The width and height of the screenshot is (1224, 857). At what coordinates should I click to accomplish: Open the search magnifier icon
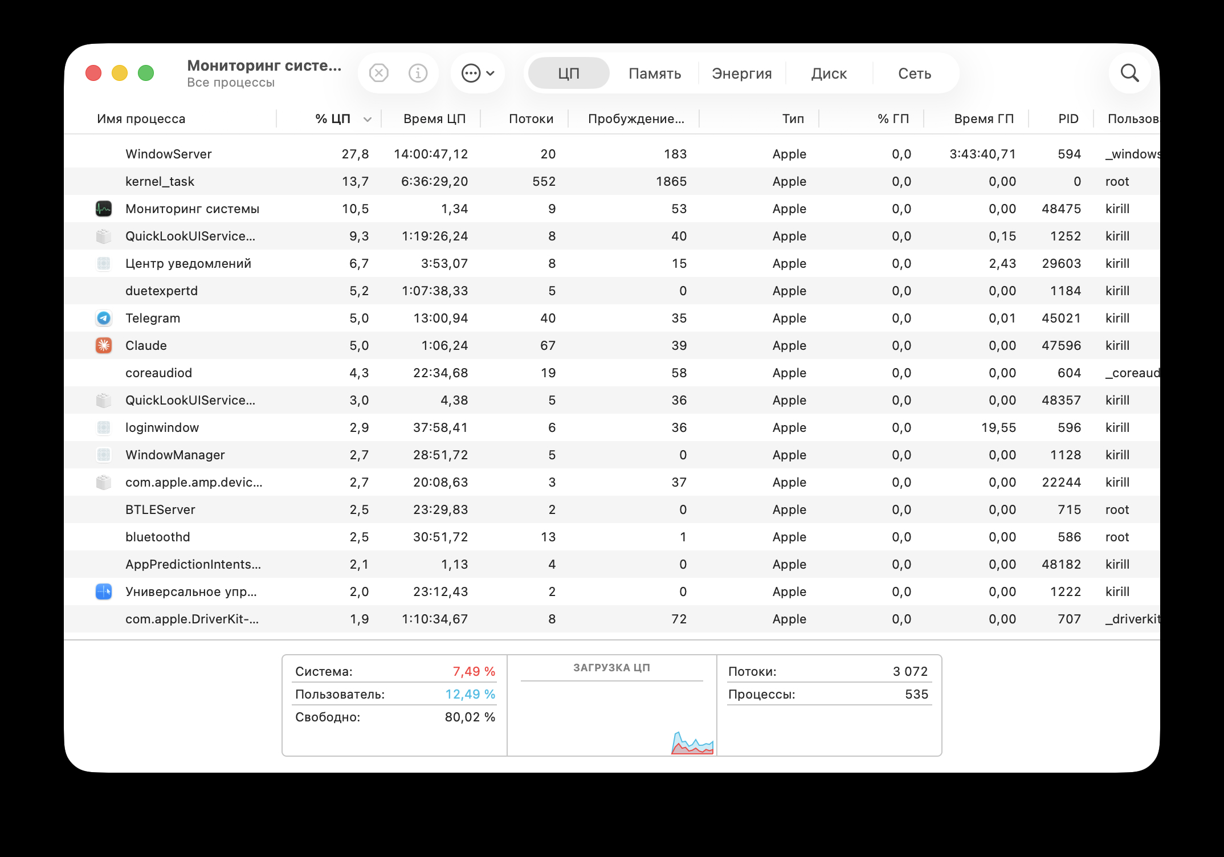click(1129, 73)
